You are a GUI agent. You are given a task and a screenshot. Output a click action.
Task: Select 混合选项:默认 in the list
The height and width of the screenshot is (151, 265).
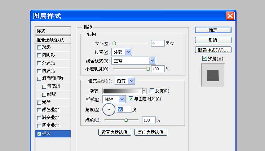53,40
